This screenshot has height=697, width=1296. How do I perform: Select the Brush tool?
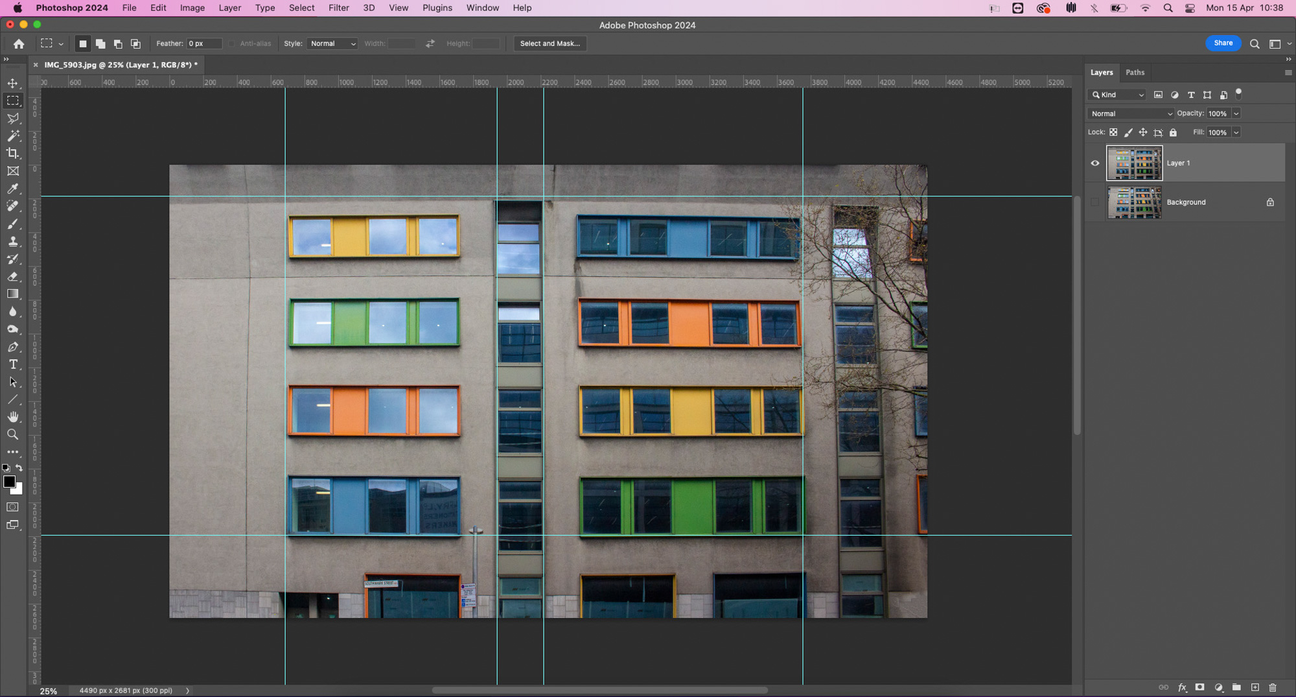[13, 224]
